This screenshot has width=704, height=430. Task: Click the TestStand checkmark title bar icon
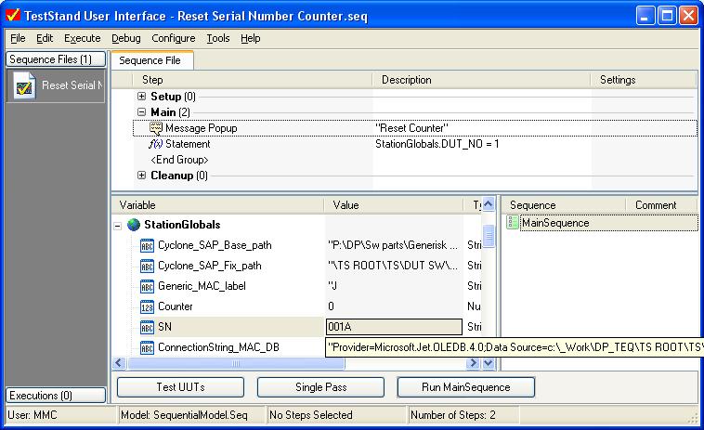[13, 15]
